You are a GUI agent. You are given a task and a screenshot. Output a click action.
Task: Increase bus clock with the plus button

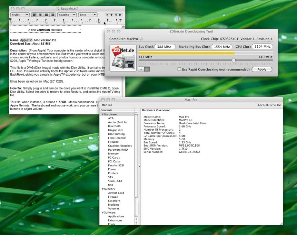point(147,69)
